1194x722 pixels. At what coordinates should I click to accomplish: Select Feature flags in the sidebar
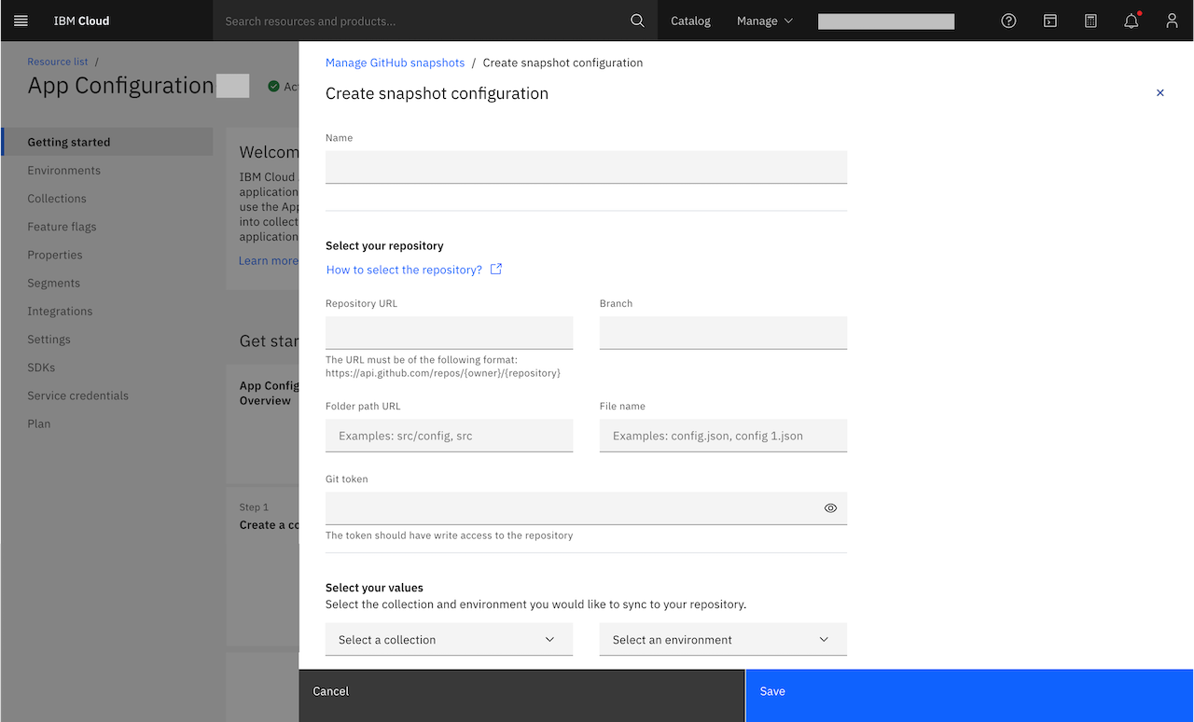coord(62,226)
